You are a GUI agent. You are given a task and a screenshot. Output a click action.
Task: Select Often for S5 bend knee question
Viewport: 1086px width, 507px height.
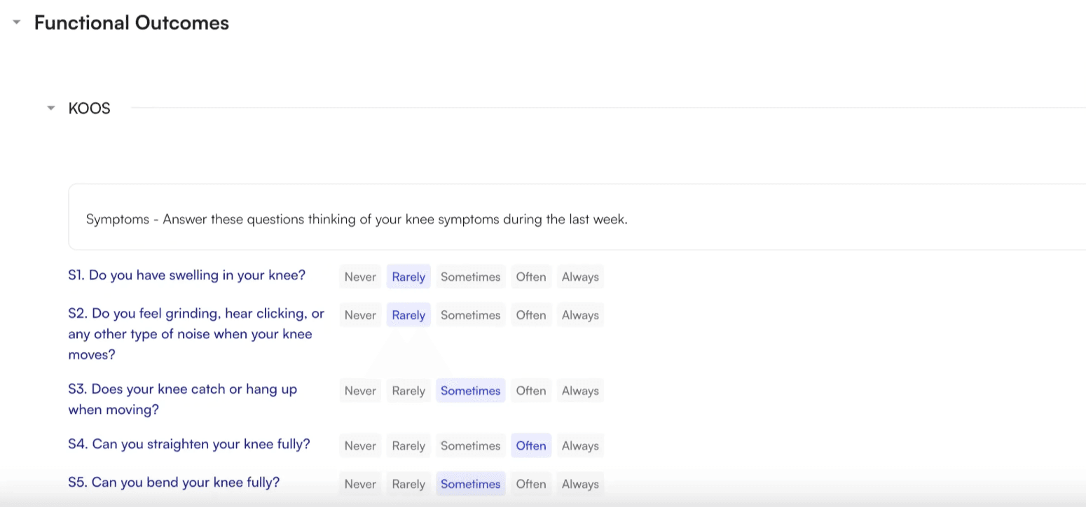pyautogui.click(x=531, y=484)
